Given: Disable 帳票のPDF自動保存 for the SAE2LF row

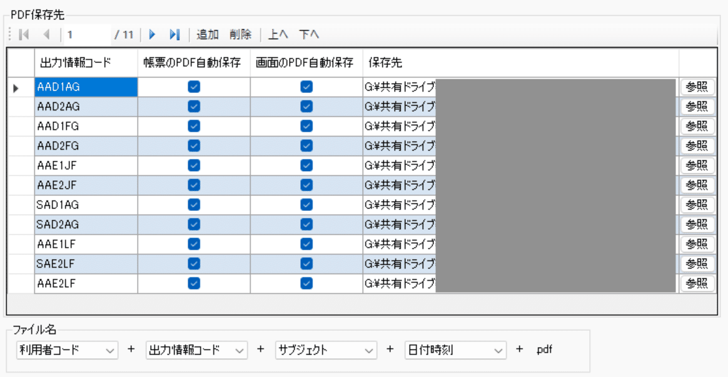Looking at the screenshot, I should [x=194, y=263].
